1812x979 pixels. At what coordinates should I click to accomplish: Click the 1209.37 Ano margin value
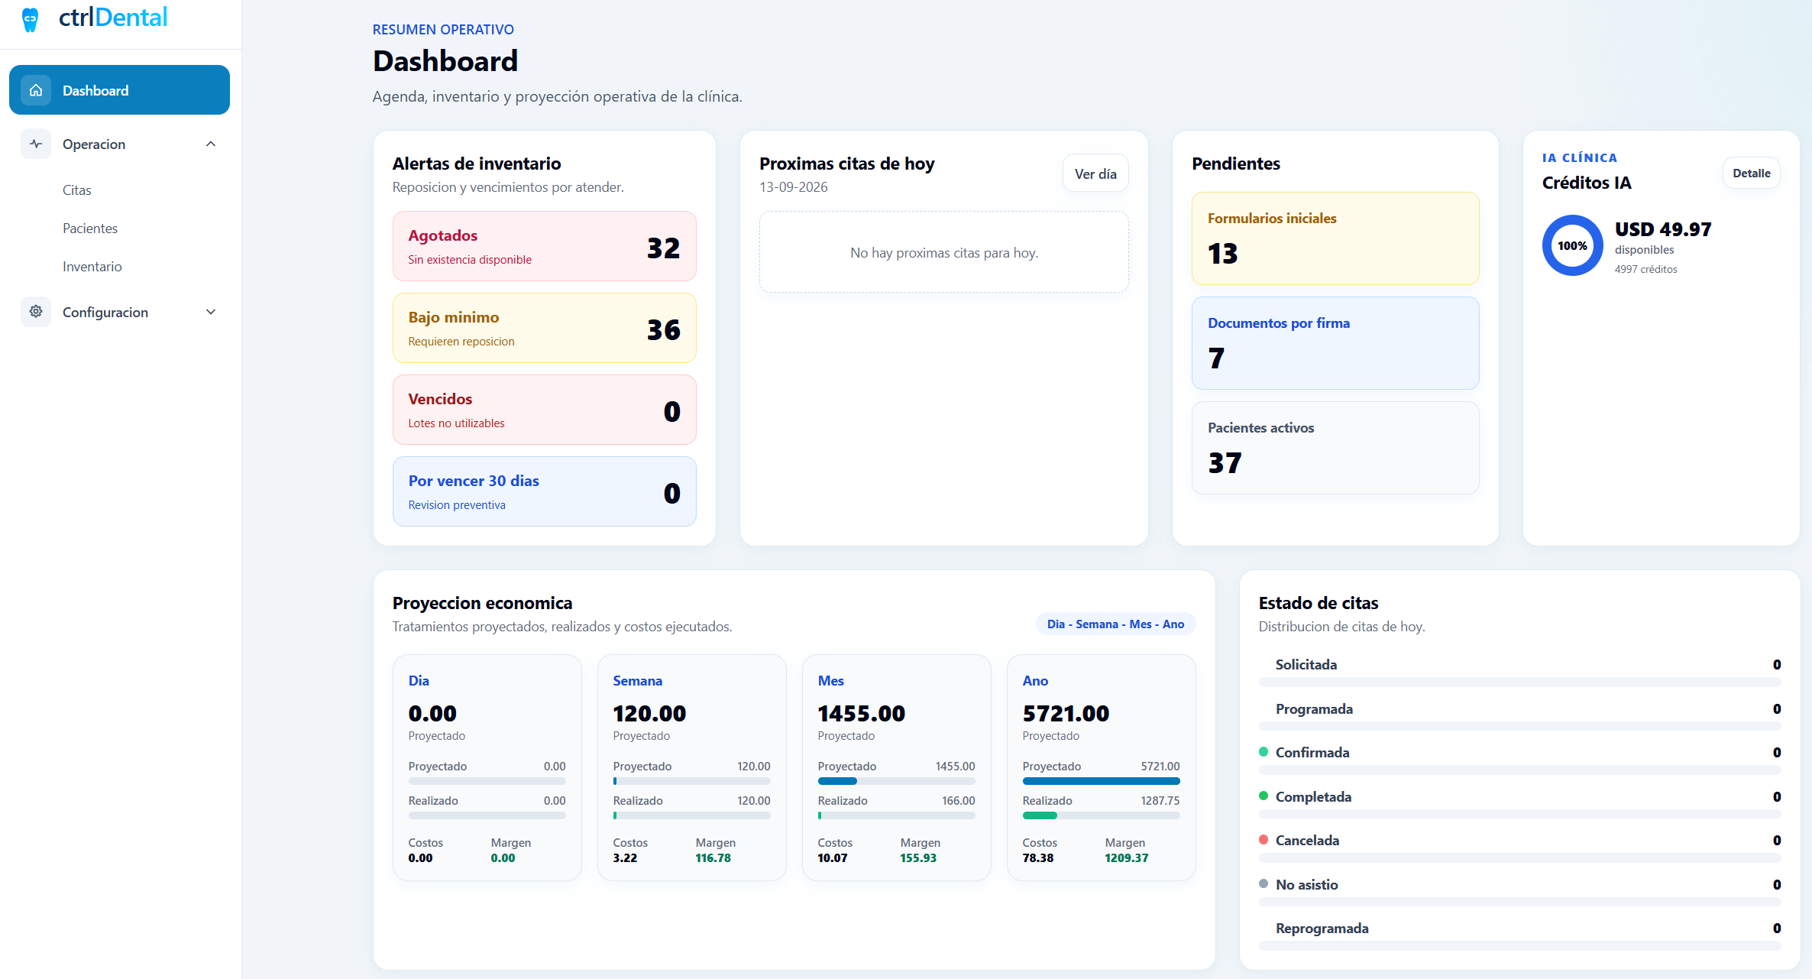tap(1126, 858)
